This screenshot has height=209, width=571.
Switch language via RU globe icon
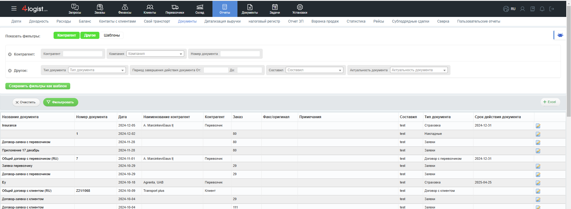click(x=509, y=9)
